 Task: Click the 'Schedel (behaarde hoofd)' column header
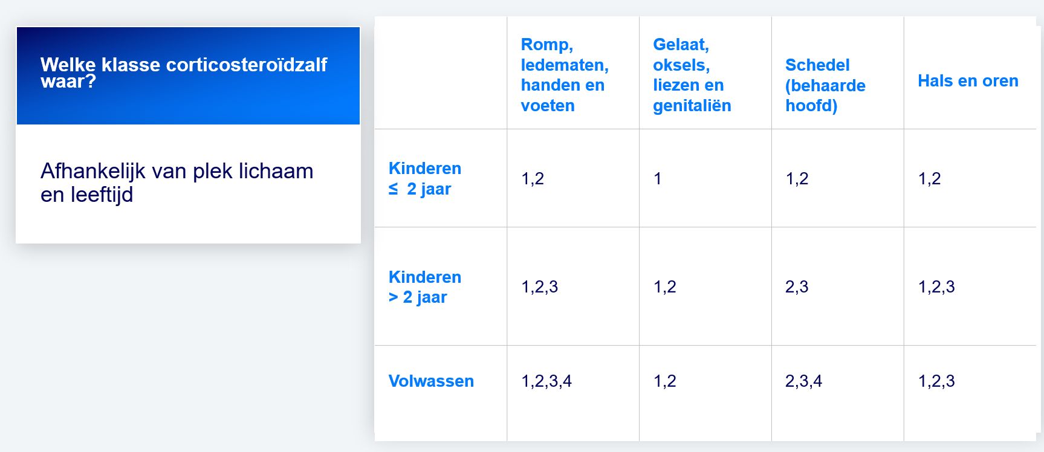point(825,85)
